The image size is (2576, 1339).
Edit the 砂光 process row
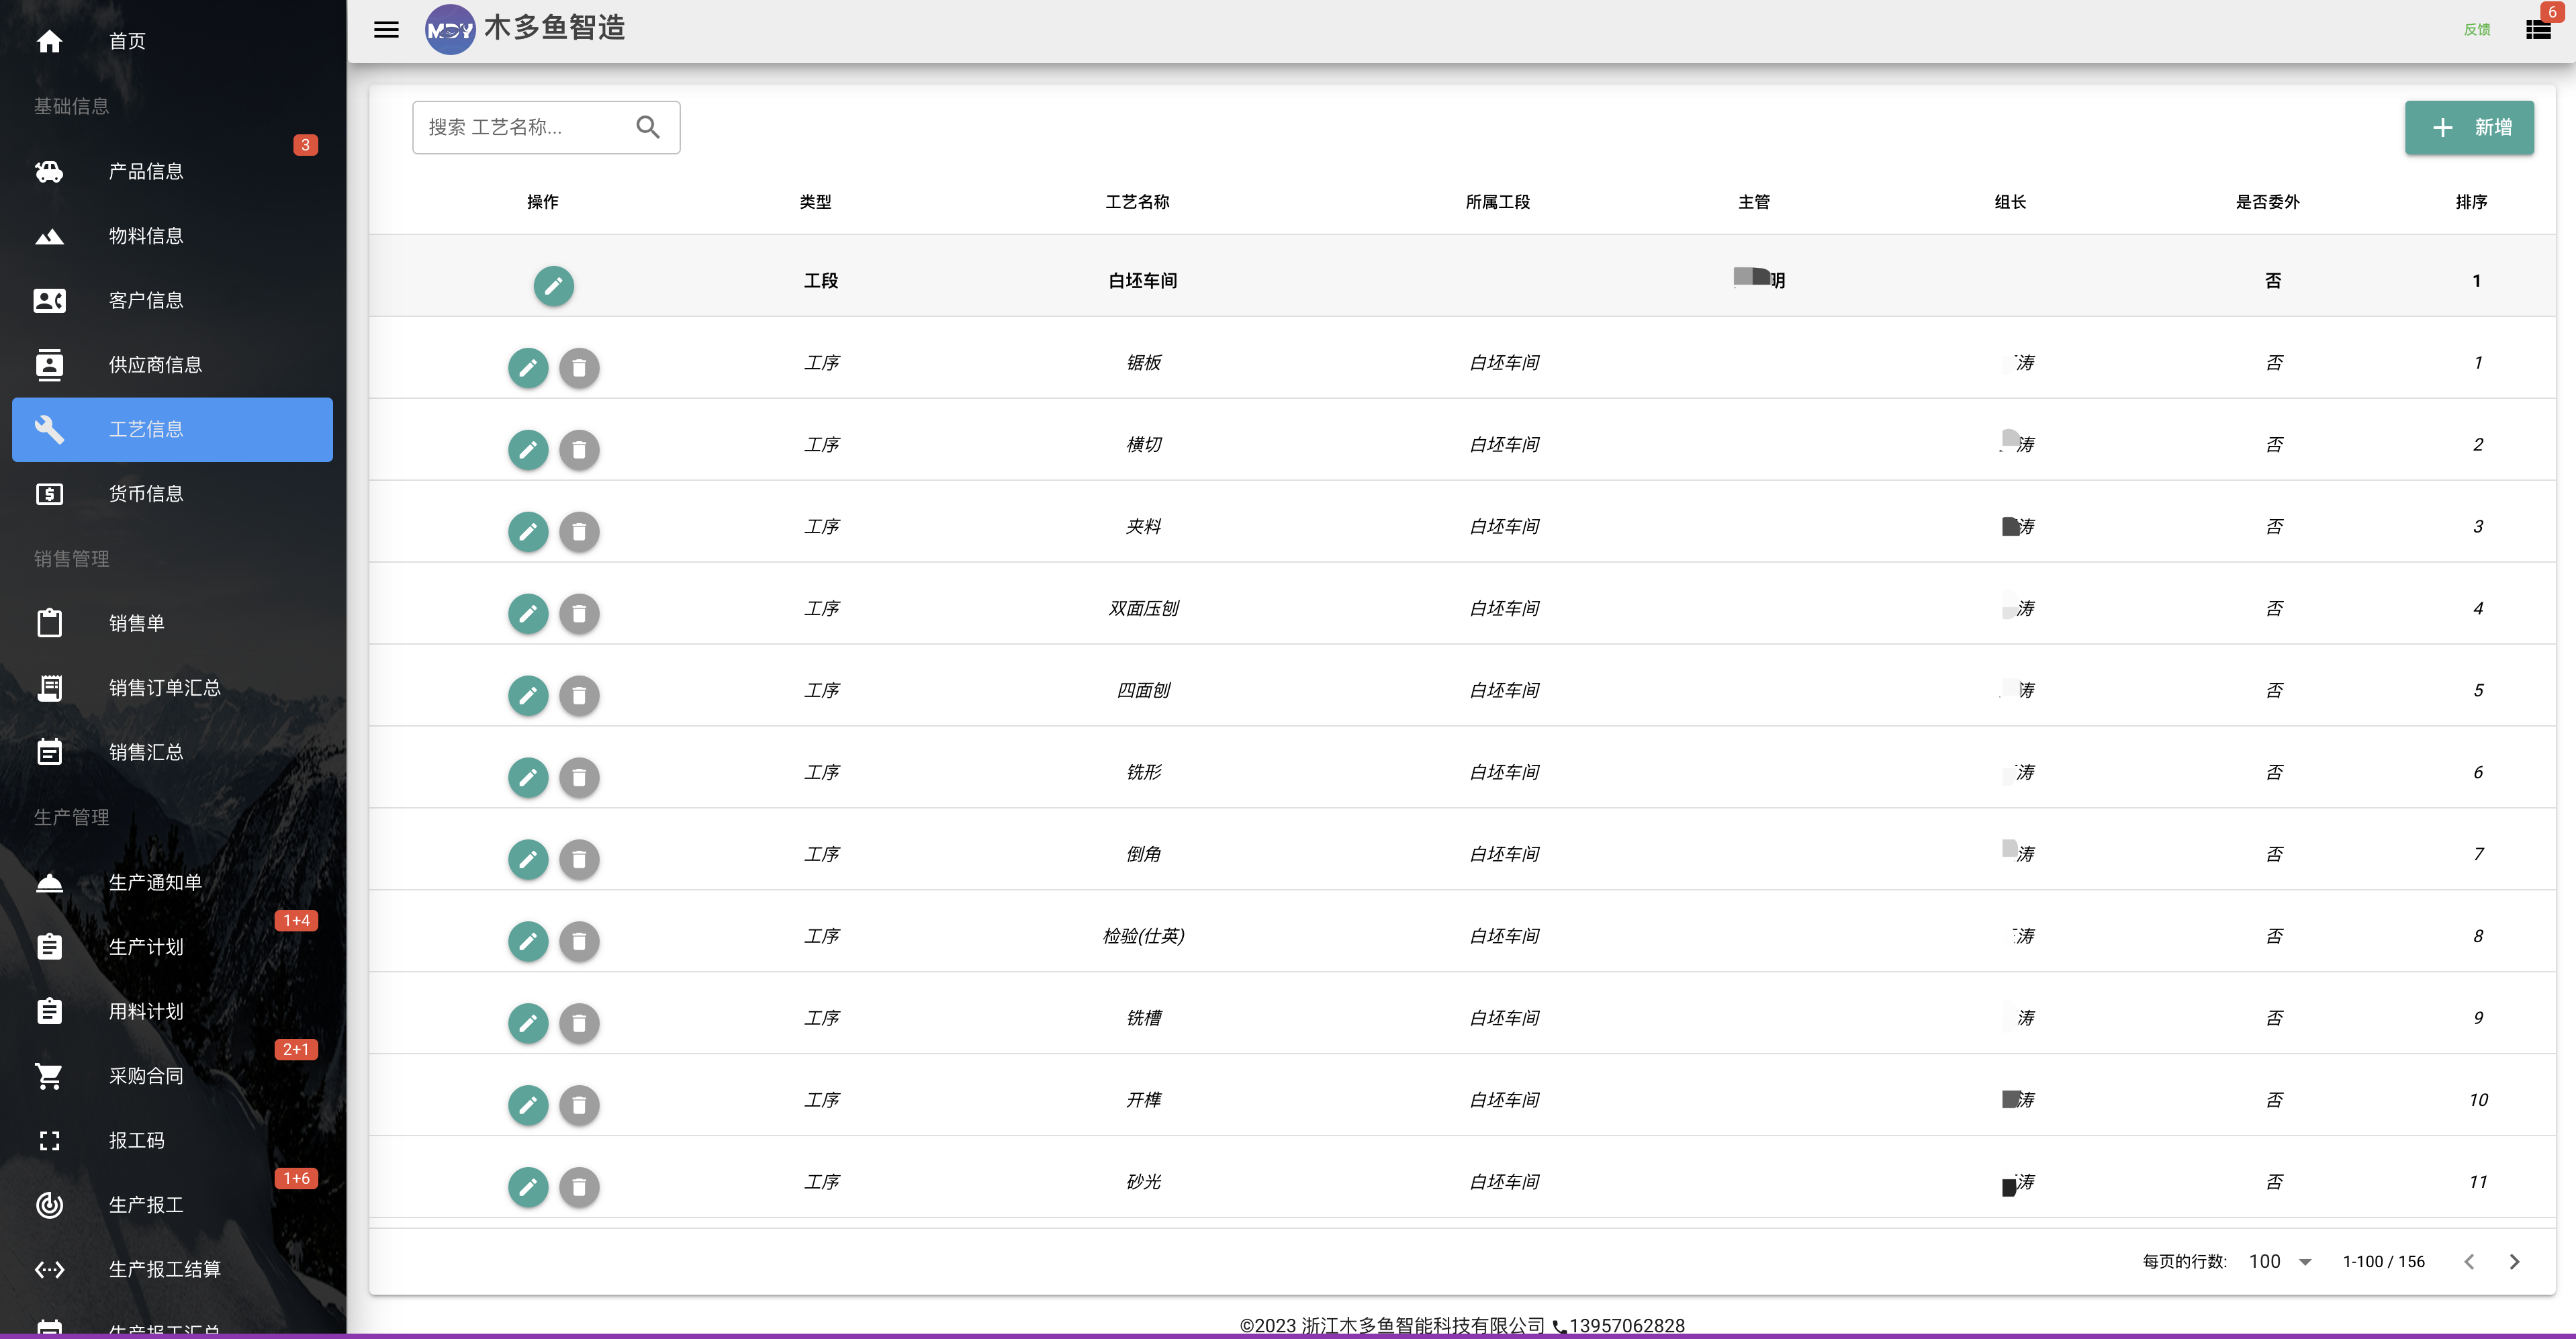[528, 1187]
